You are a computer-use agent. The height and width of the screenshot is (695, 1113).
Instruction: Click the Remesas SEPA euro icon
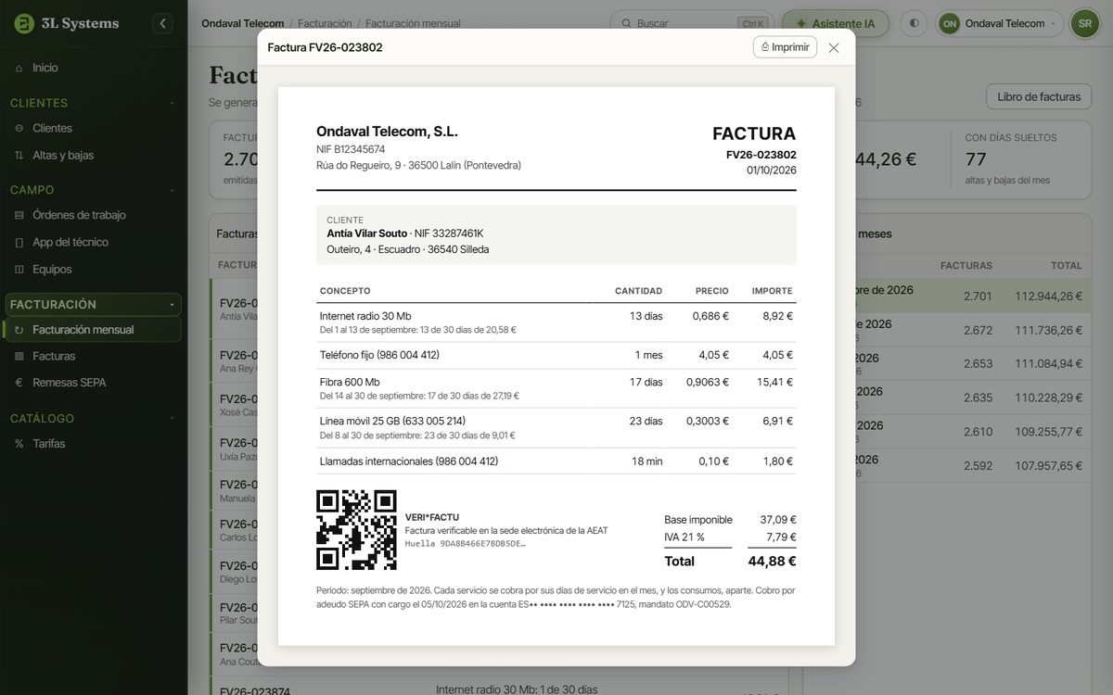click(19, 382)
